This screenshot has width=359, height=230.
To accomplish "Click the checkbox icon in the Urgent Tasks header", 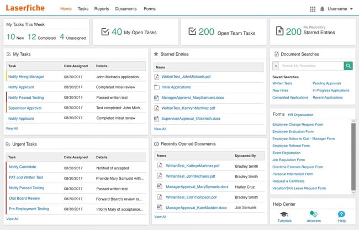I will pyautogui.click(x=8, y=145).
